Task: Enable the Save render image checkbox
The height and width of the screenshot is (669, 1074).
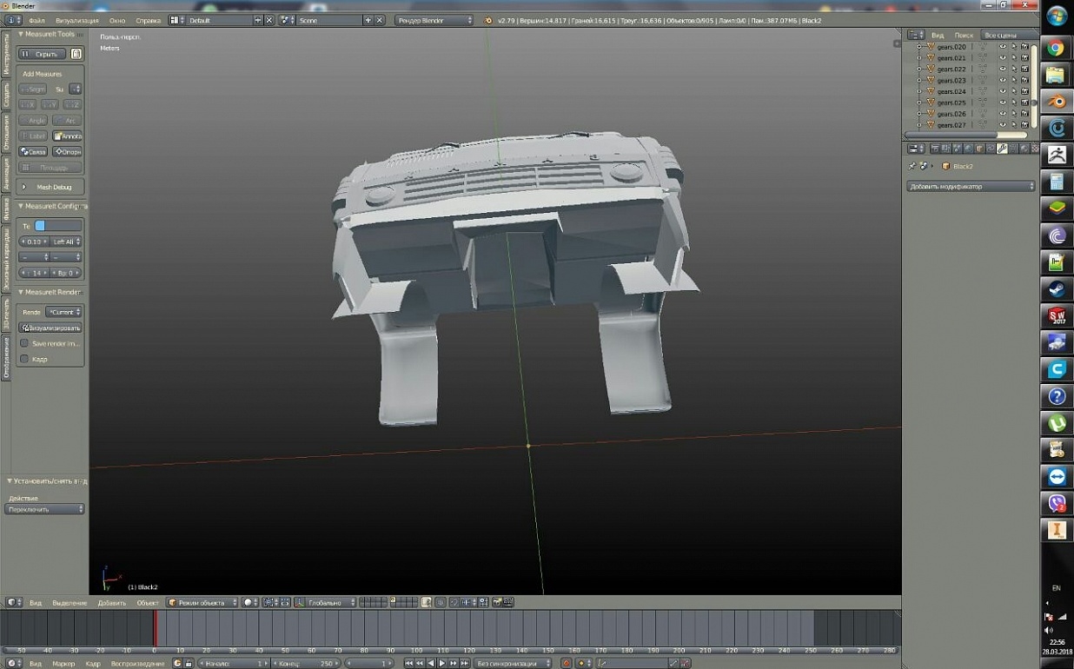Action: pos(24,343)
